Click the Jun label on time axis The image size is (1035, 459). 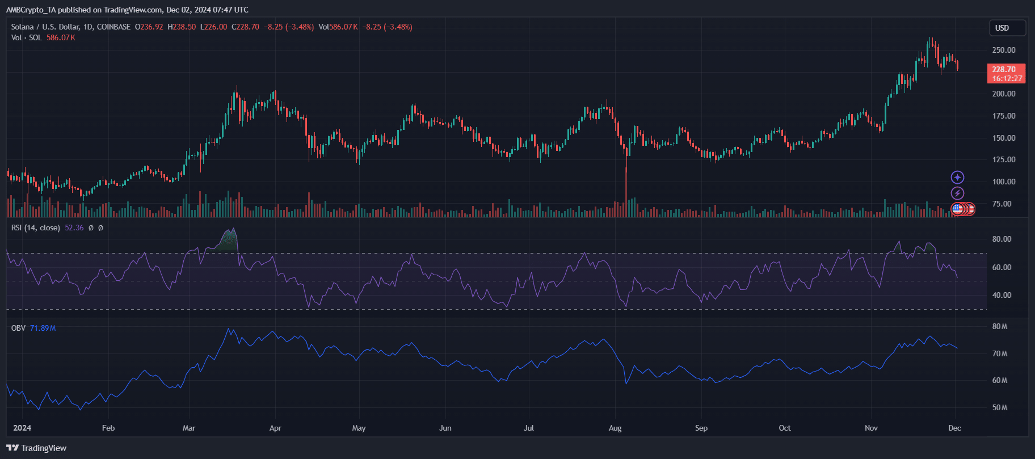(x=445, y=428)
